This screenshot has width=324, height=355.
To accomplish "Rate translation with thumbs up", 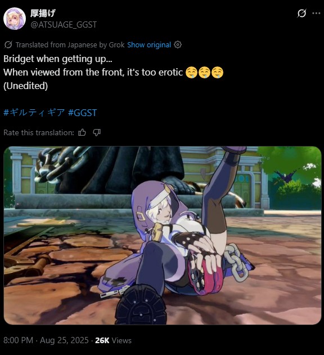I will click(x=82, y=132).
